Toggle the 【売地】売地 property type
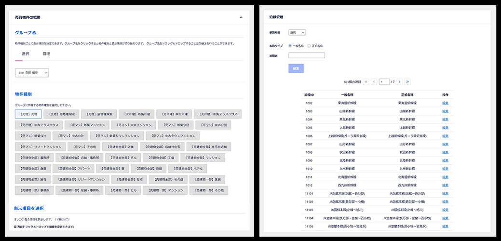This screenshot has height=241, width=501. click(x=28, y=114)
